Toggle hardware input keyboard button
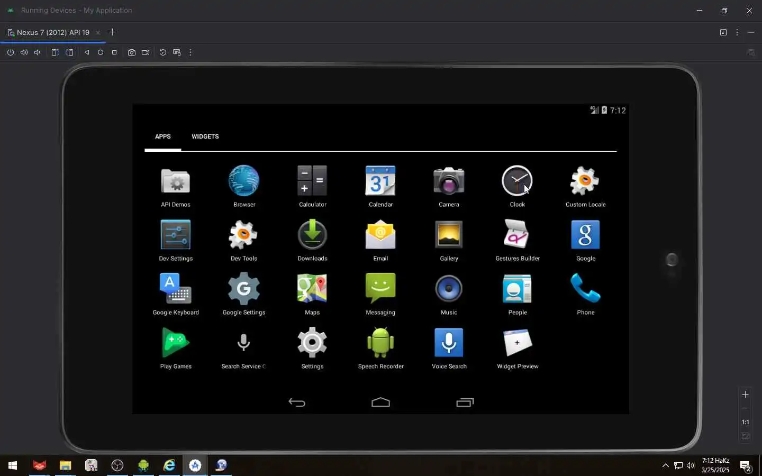Screen dimensions: 762x476 click(177, 52)
